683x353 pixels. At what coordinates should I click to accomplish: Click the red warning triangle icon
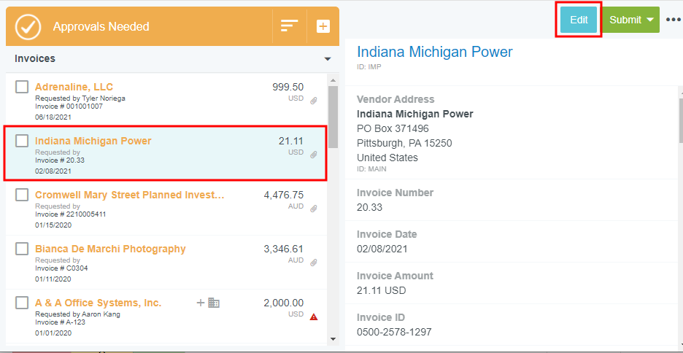tap(314, 317)
